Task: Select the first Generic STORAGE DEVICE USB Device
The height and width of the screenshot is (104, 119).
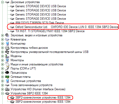Action: click(x=41, y=6)
